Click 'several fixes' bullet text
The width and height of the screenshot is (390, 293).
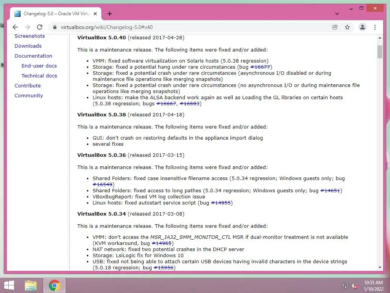(108, 144)
